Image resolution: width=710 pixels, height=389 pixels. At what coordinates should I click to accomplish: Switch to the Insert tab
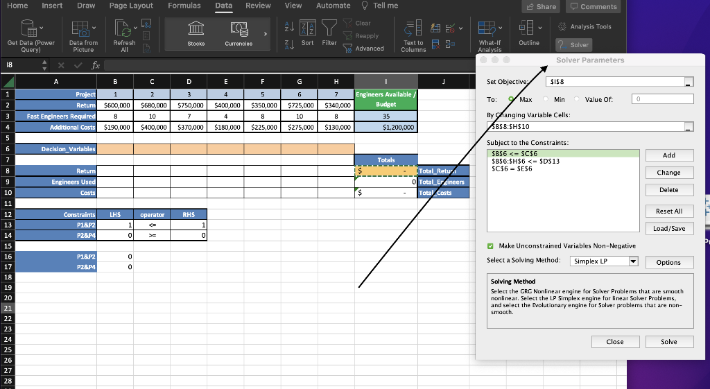coord(52,6)
